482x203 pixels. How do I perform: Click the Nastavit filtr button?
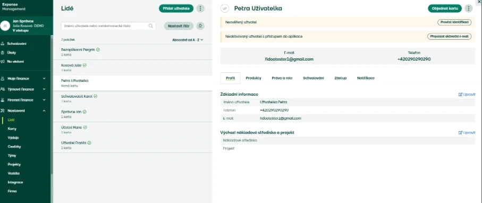pos(179,26)
